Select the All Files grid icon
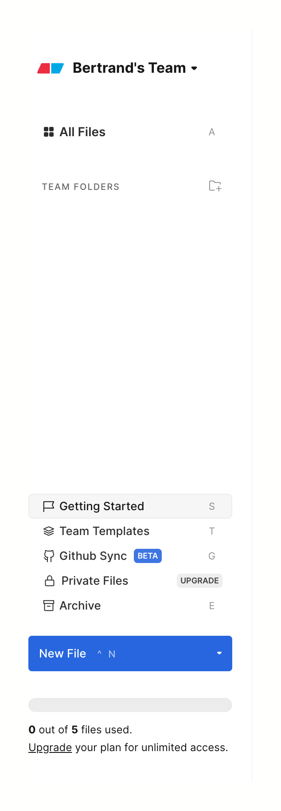 (48, 131)
